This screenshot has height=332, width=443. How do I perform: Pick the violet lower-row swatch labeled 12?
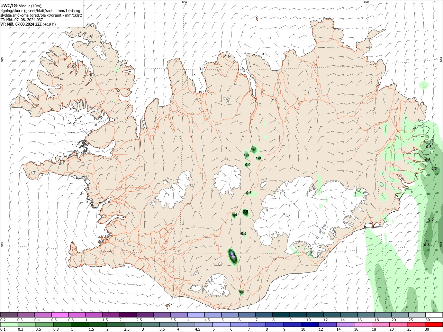pyautogui.click(x=327, y=325)
